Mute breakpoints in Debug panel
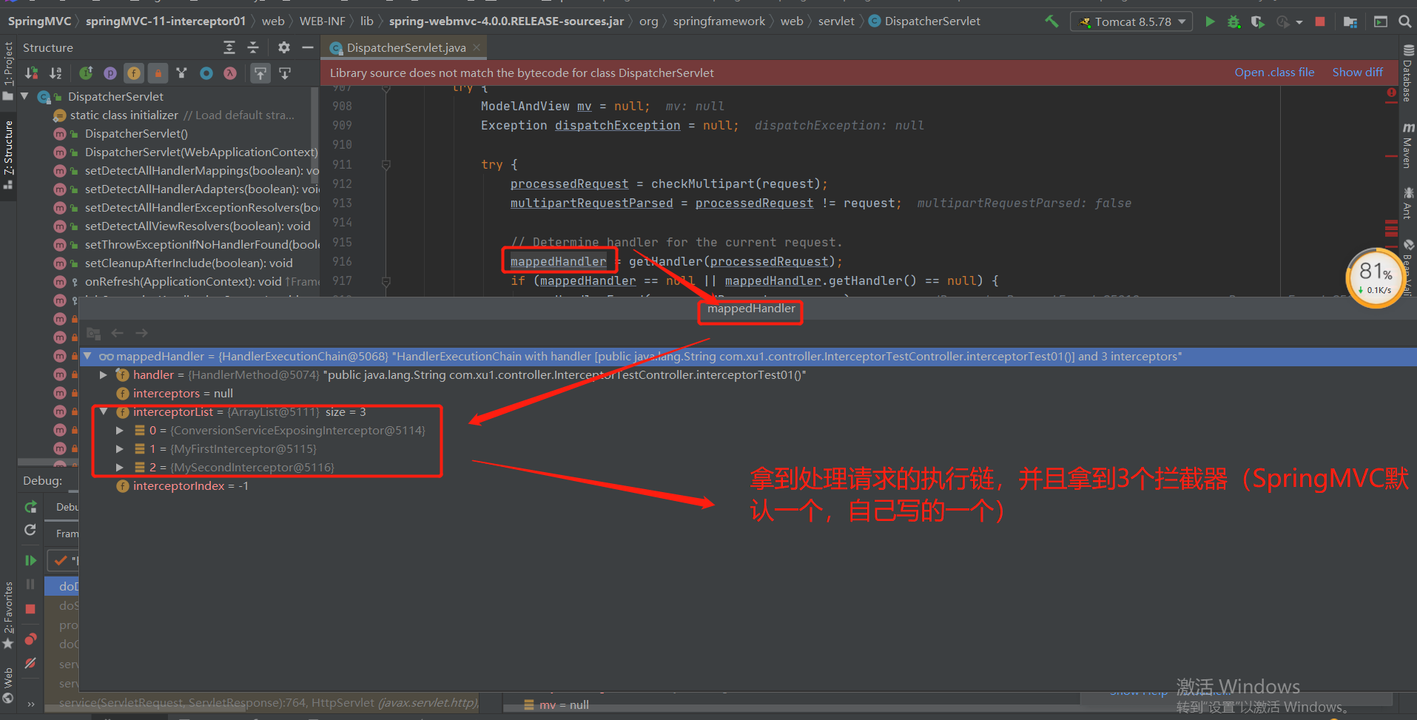This screenshot has height=720, width=1417. coord(30,663)
